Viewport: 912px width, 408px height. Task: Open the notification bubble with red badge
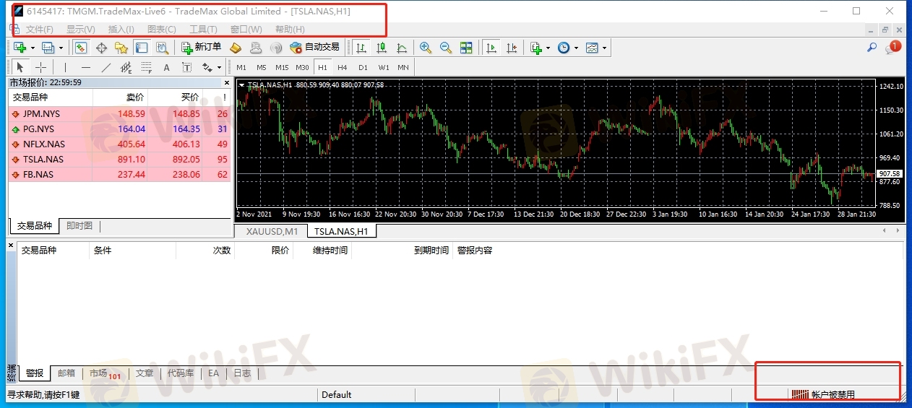click(x=893, y=48)
